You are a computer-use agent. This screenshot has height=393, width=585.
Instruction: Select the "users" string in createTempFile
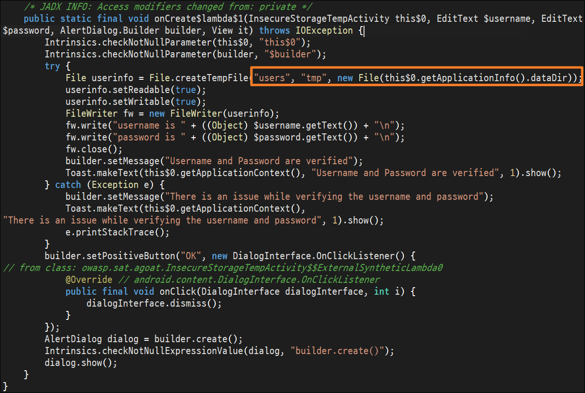pyautogui.click(x=272, y=78)
